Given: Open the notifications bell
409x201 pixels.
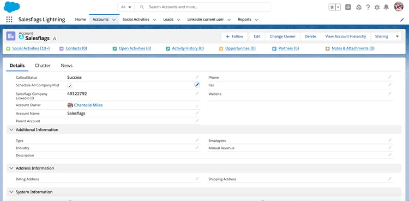Looking at the screenshot, I should tap(386, 7).
